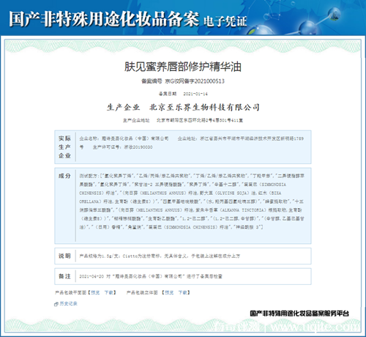
Task: Download the 产品包装平面图 flat packaging image
Action: [x=109, y=292]
